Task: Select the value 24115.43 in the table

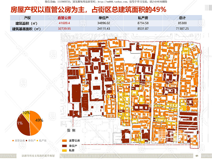Action: [x=104, y=29]
